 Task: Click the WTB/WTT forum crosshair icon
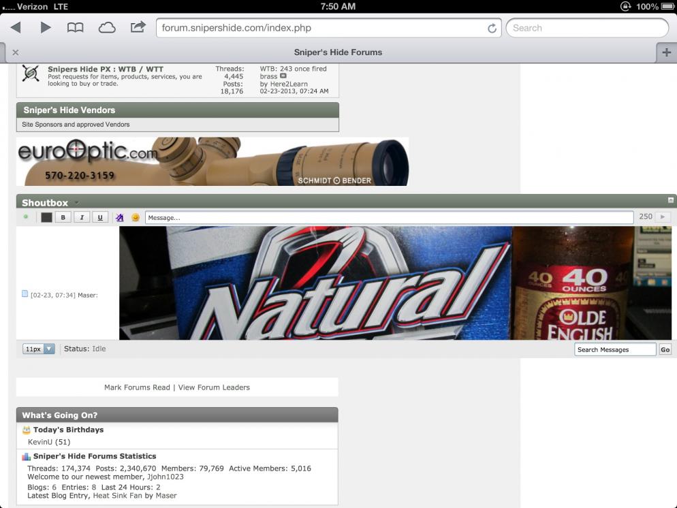pyautogui.click(x=31, y=74)
